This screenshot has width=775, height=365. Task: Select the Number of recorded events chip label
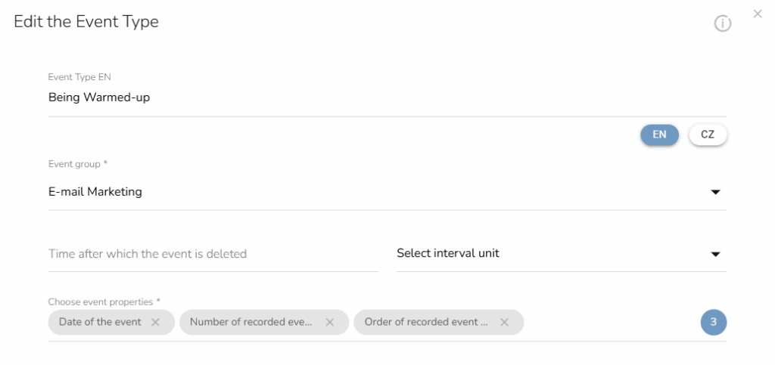[251, 322]
